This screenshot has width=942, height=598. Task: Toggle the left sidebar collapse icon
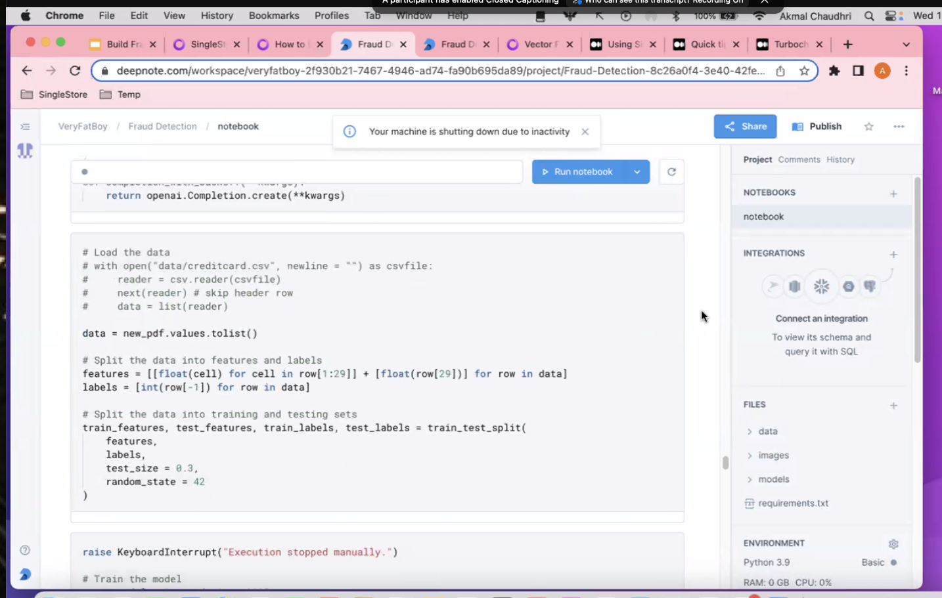point(25,127)
